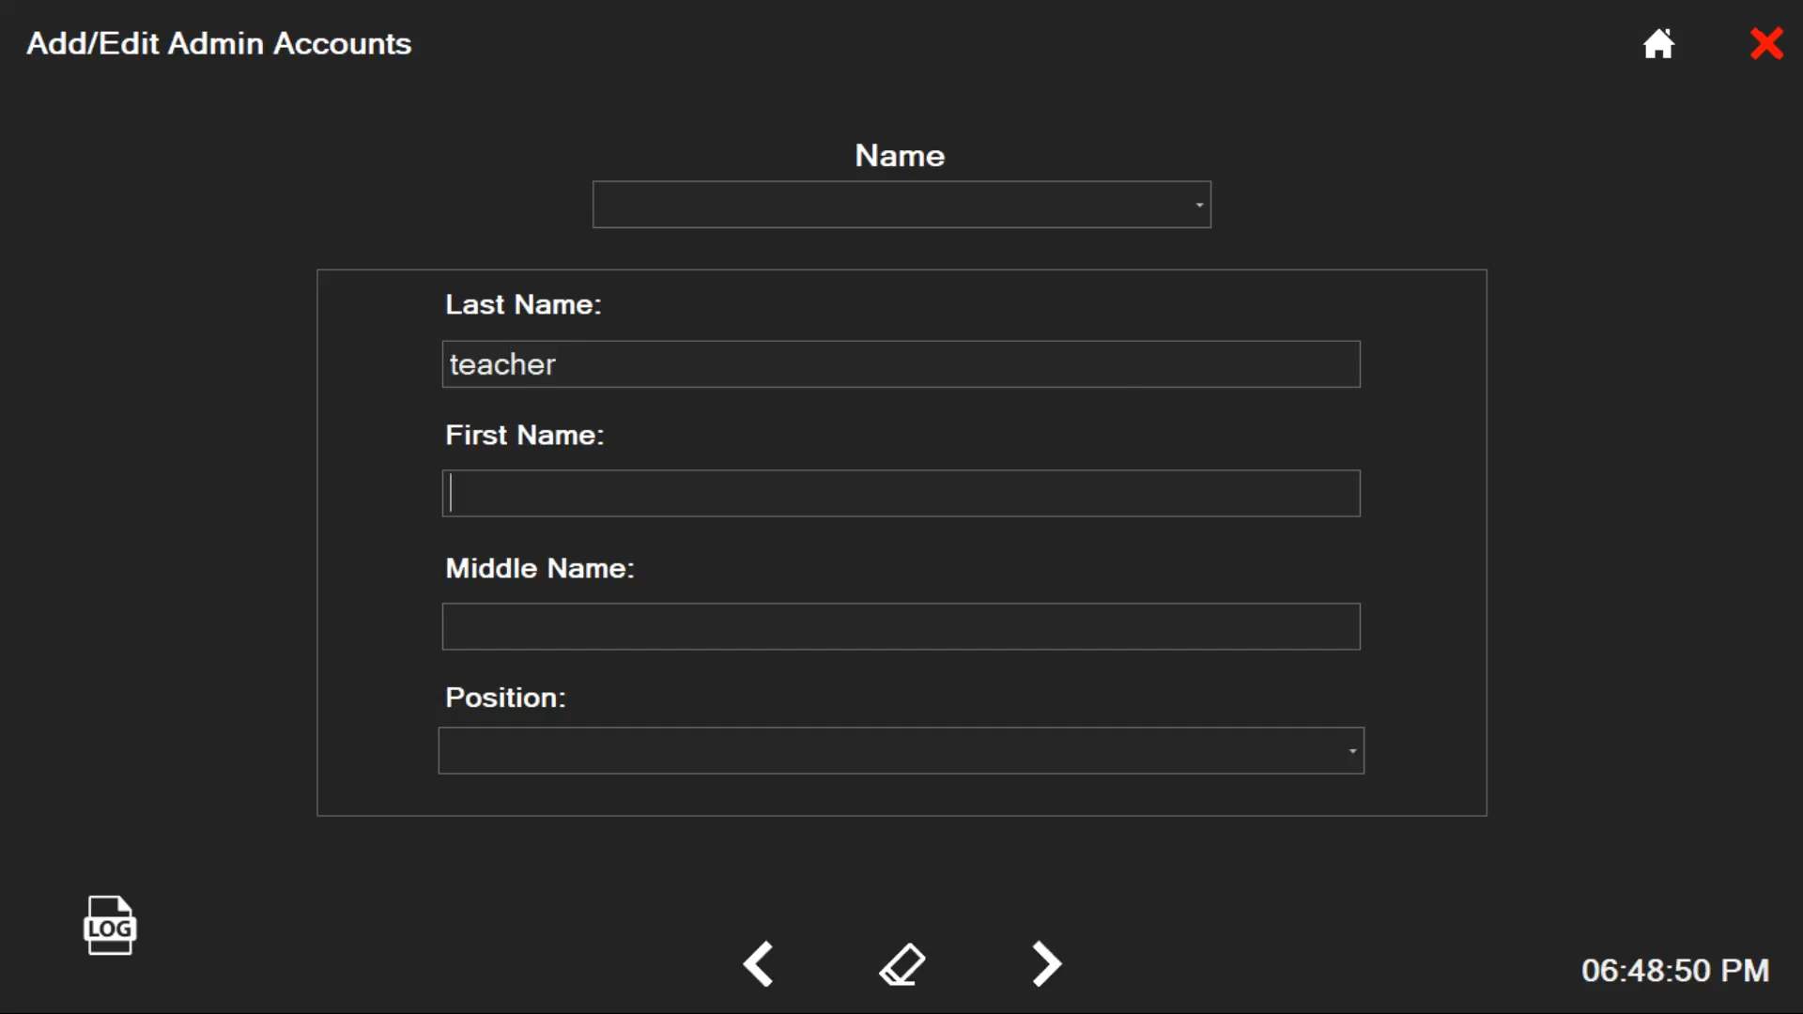The height and width of the screenshot is (1014, 1803).
Task: Open the LOG file icon
Action: pyautogui.click(x=110, y=925)
